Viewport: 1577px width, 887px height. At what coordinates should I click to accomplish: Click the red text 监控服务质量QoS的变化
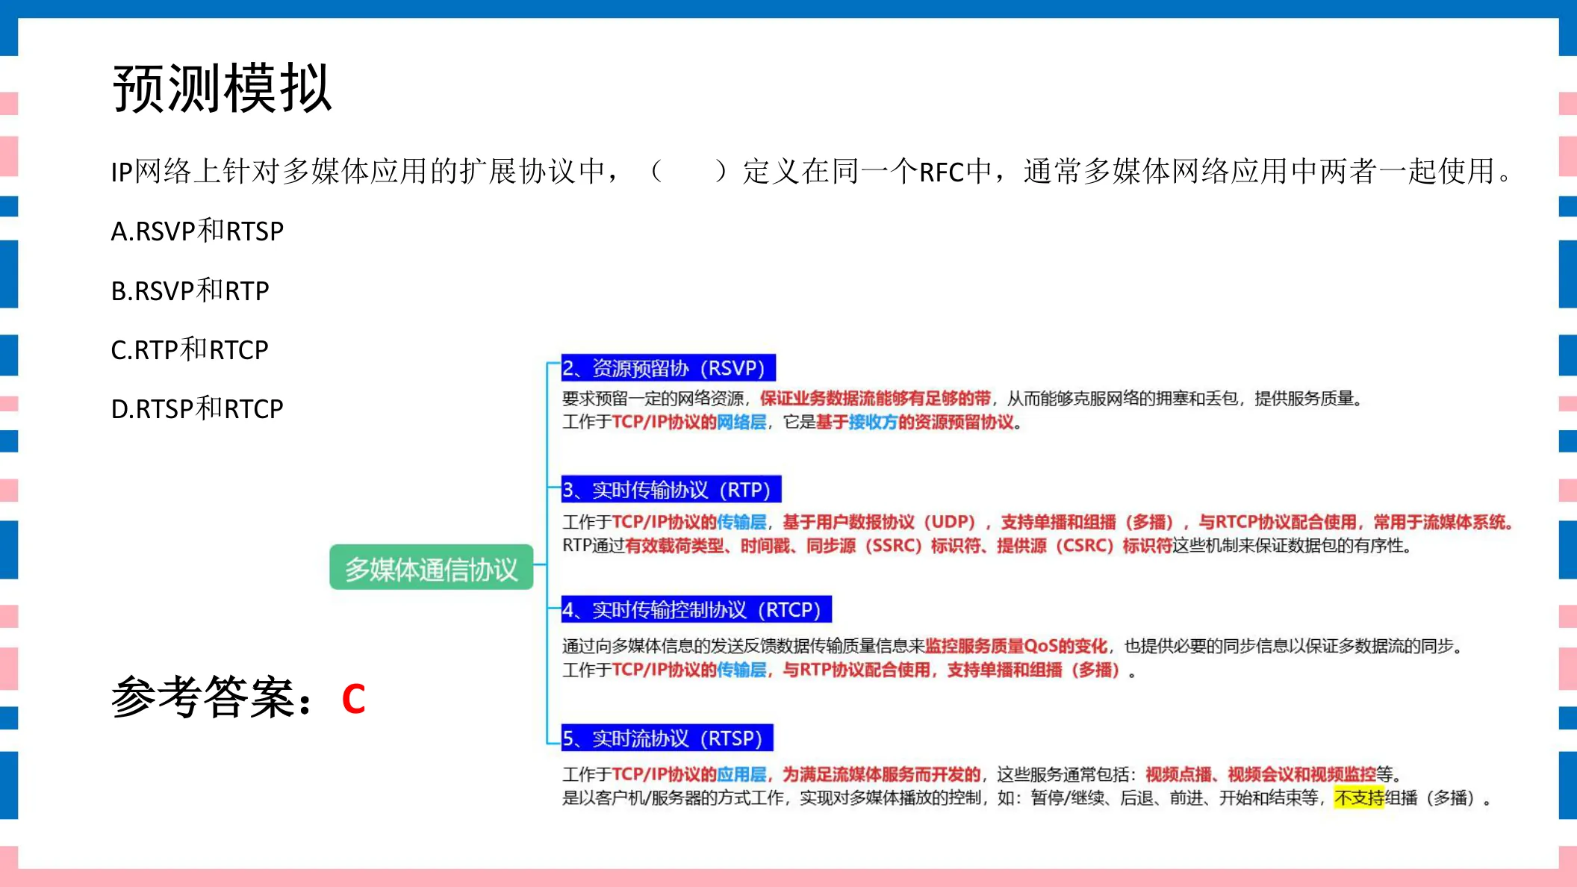1016,646
